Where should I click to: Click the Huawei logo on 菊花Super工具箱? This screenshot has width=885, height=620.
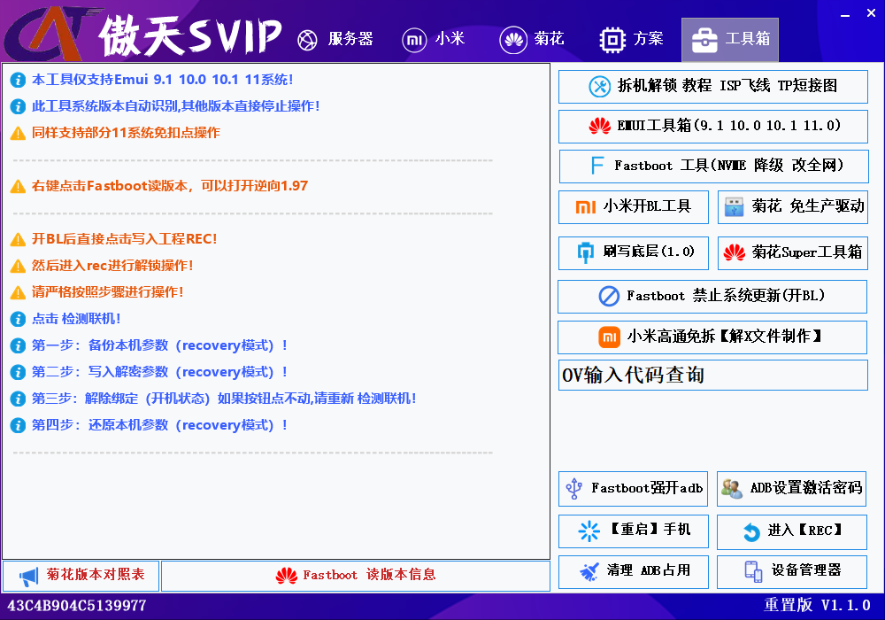point(735,252)
